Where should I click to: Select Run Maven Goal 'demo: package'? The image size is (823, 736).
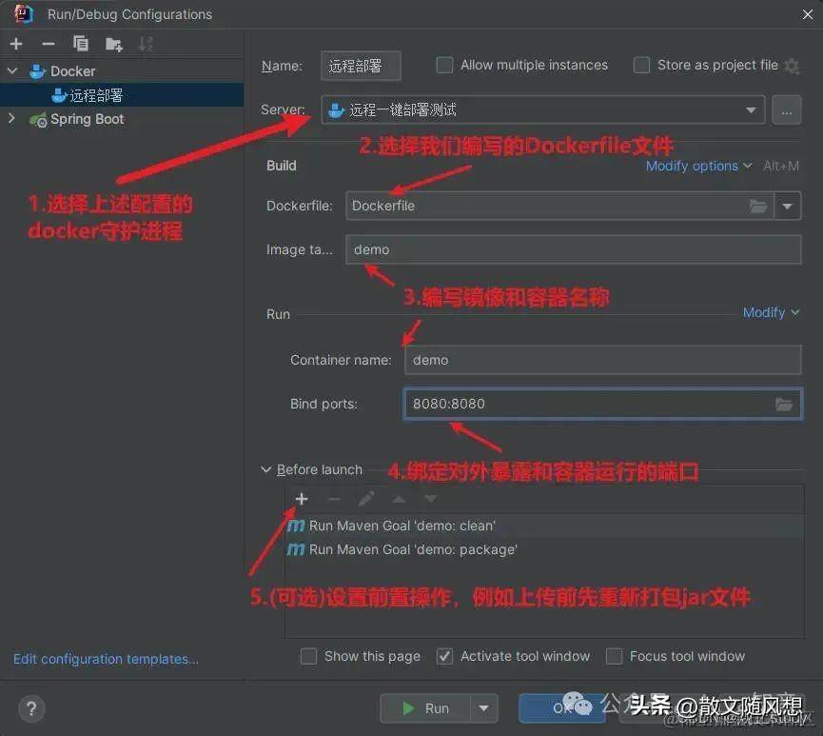[x=544, y=549]
